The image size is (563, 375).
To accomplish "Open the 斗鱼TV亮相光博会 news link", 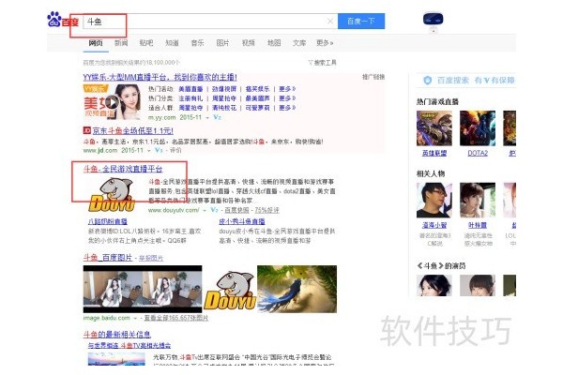I will click(x=129, y=346).
